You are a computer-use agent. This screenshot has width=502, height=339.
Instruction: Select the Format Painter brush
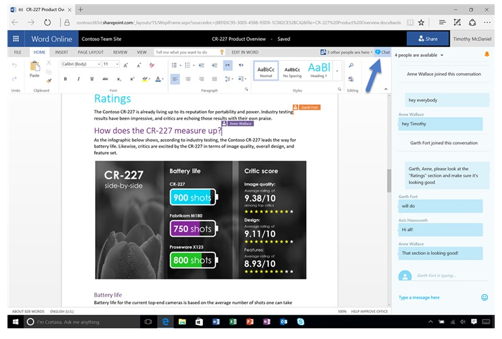click(x=49, y=80)
